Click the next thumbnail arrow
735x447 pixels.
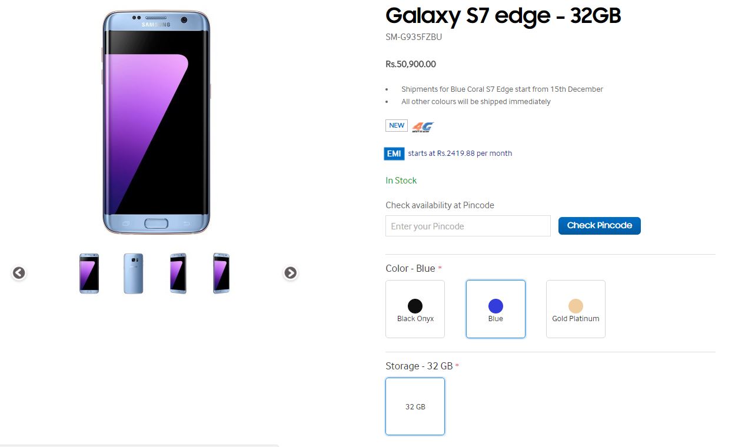click(x=291, y=273)
